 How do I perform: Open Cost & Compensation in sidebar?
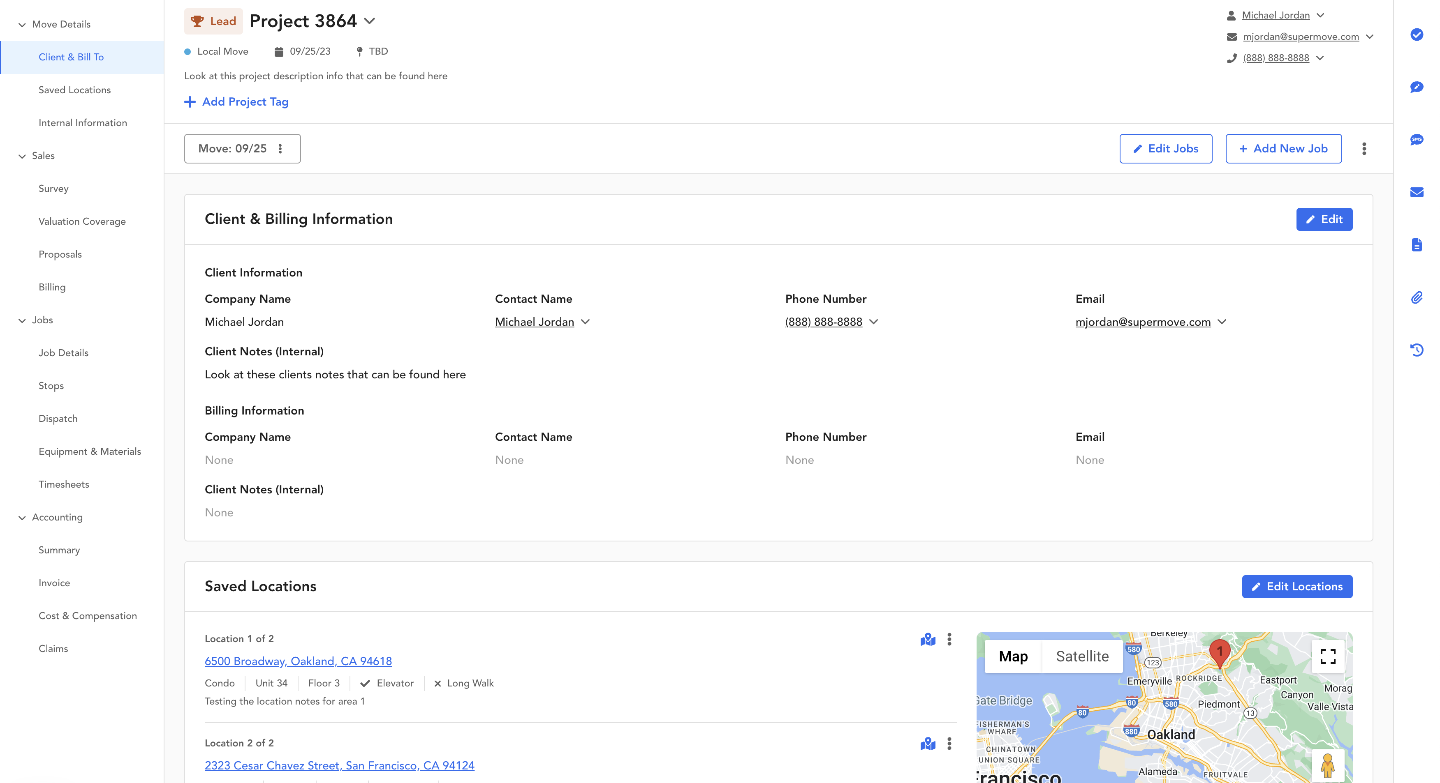pos(88,616)
